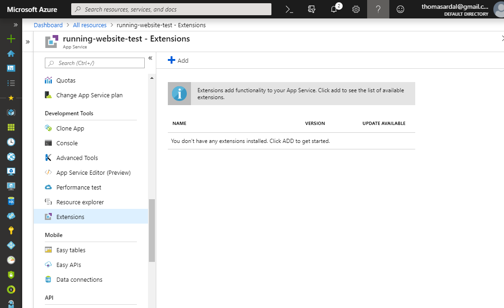Go to Home in the left sidebar
504x308 pixels.
click(x=11, y=53)
